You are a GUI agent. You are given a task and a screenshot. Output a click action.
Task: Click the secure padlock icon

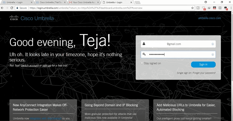tap(17, 8)
